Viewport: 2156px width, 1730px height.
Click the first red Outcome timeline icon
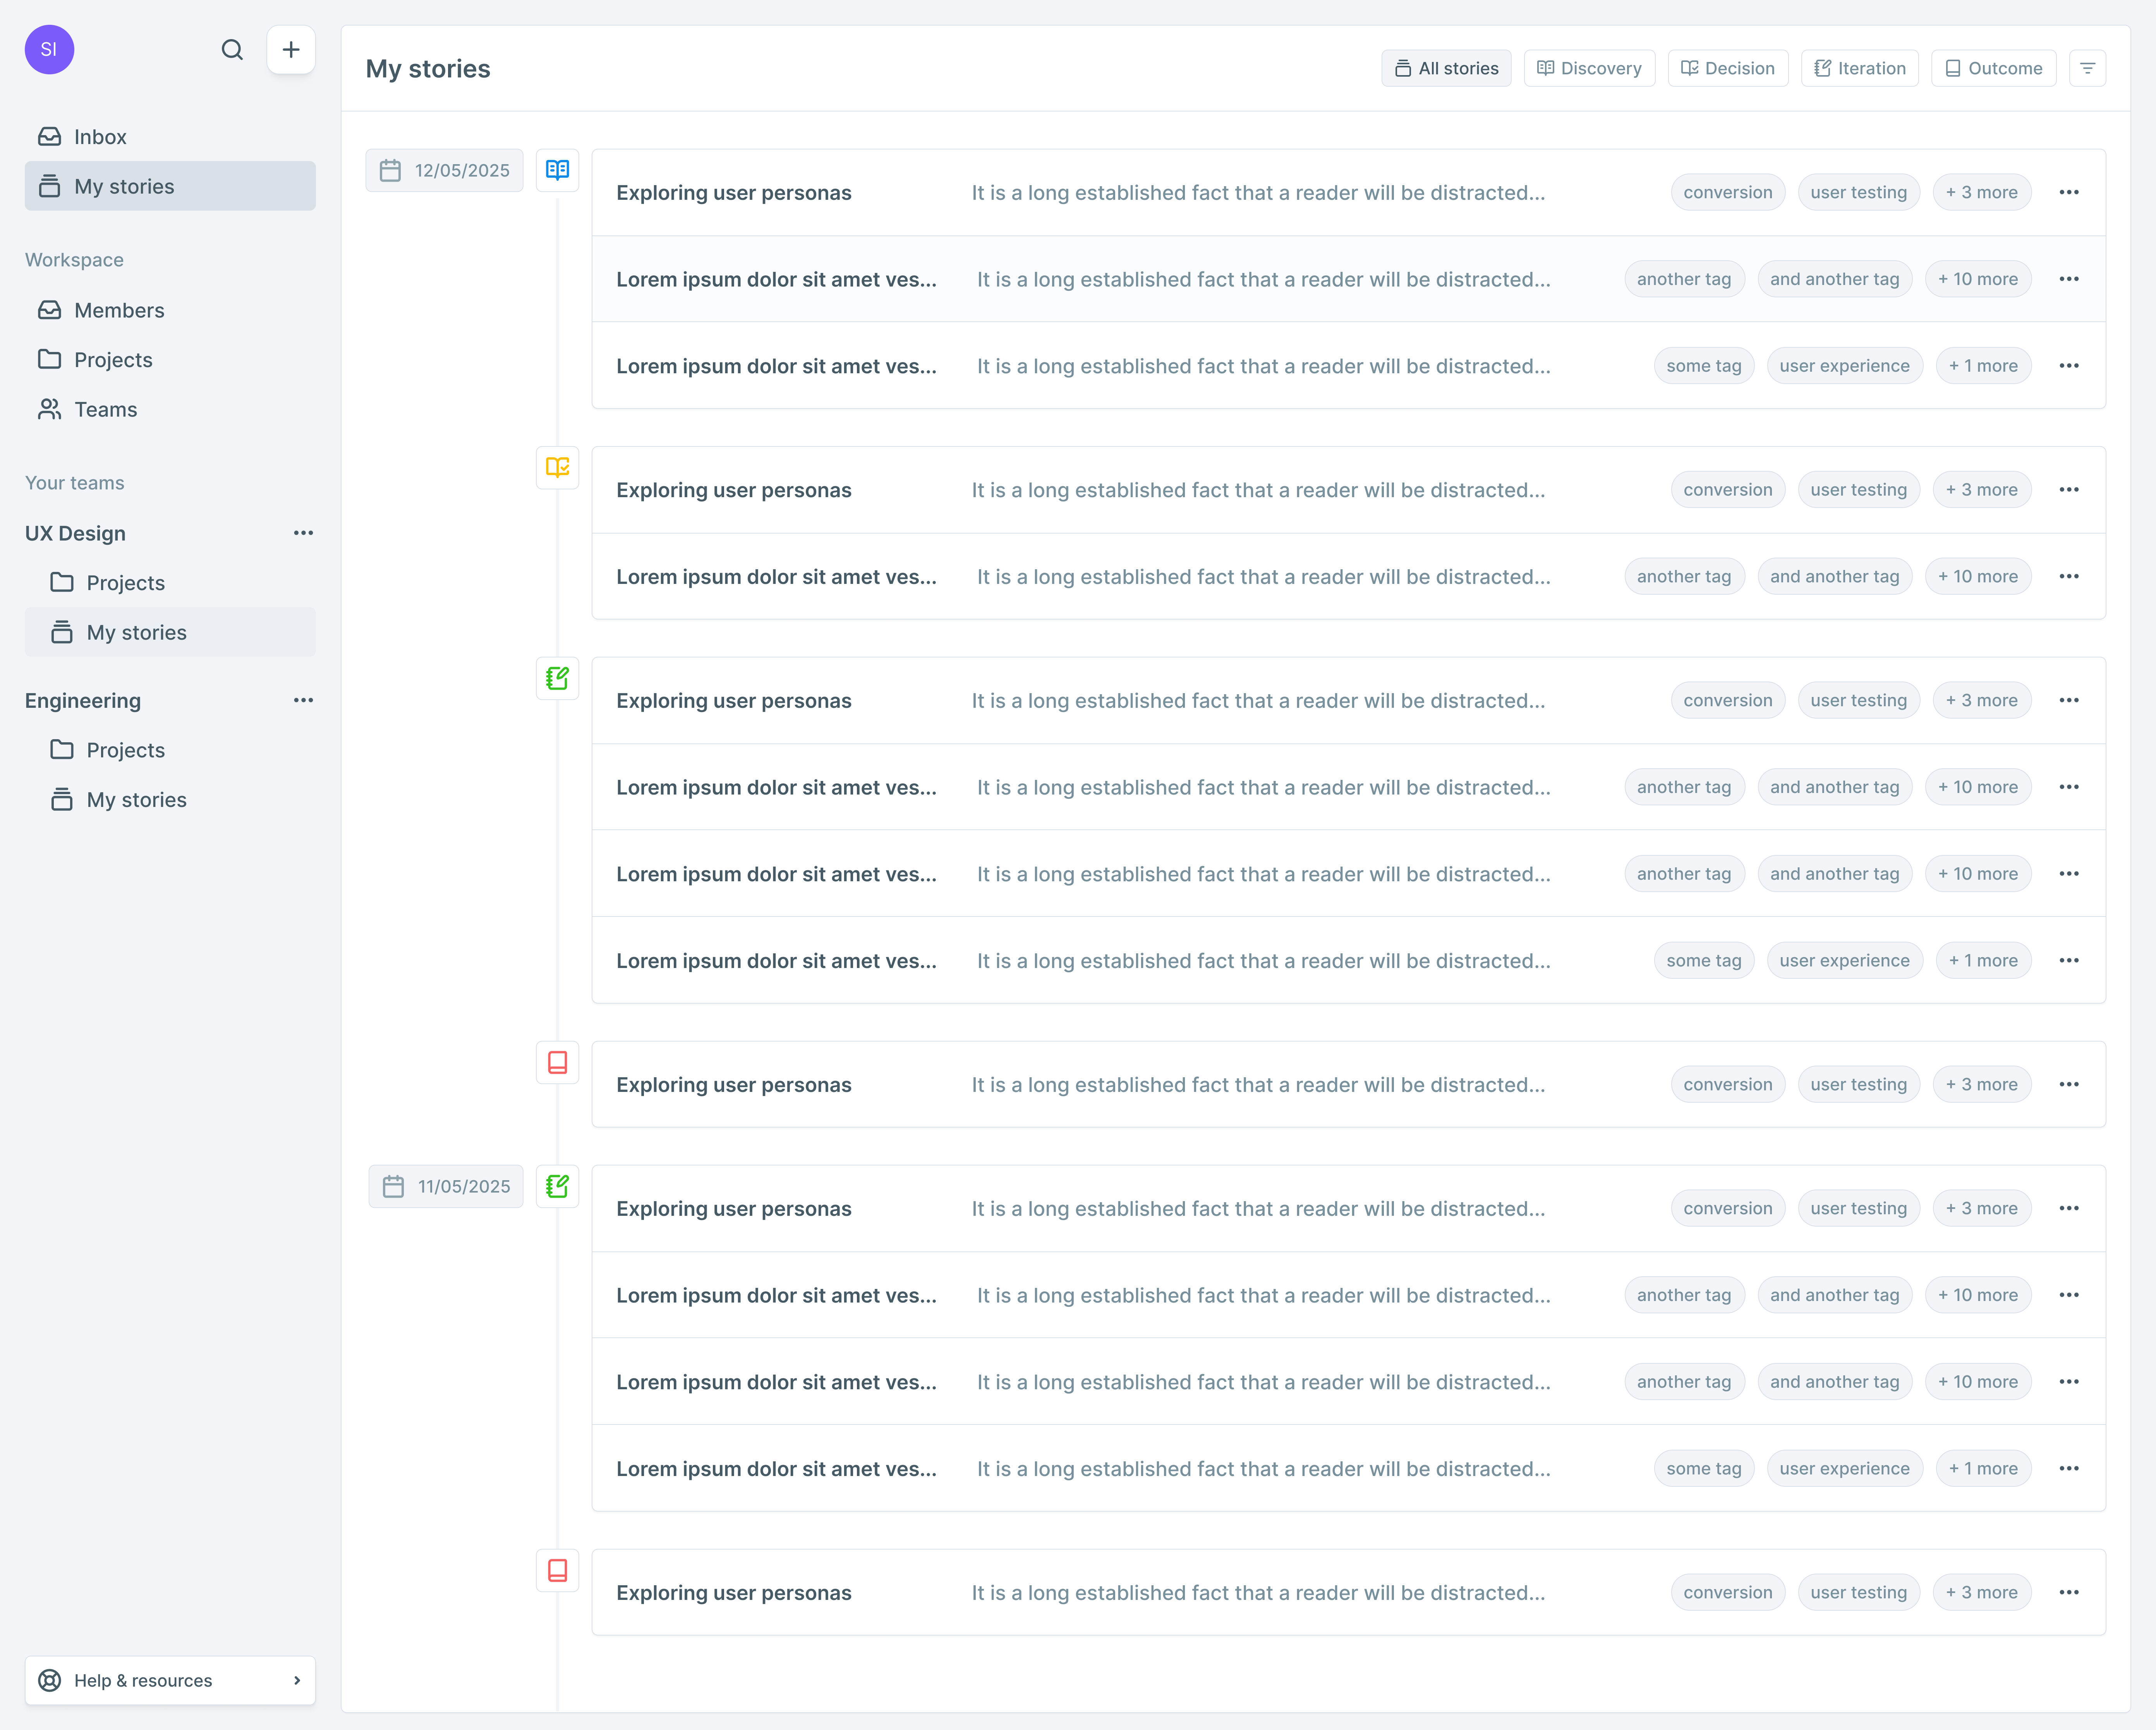557,1062
